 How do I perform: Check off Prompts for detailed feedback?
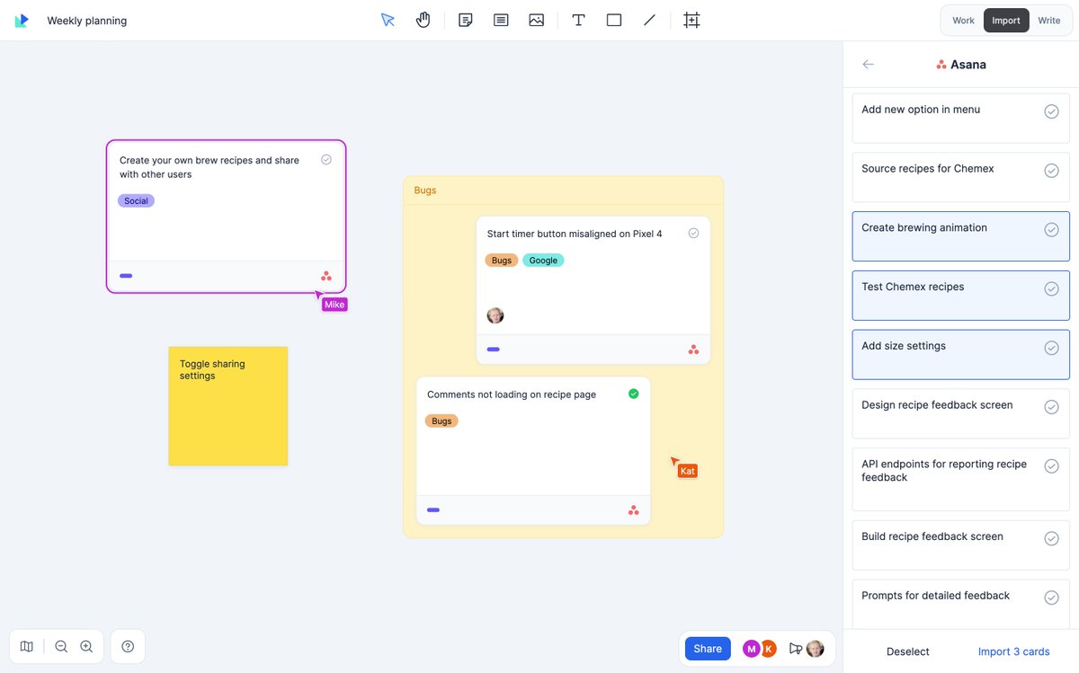pos(1051,598)
